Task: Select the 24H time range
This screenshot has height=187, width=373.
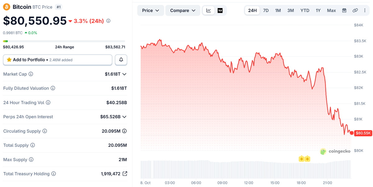Action: [x=252, y=10]
